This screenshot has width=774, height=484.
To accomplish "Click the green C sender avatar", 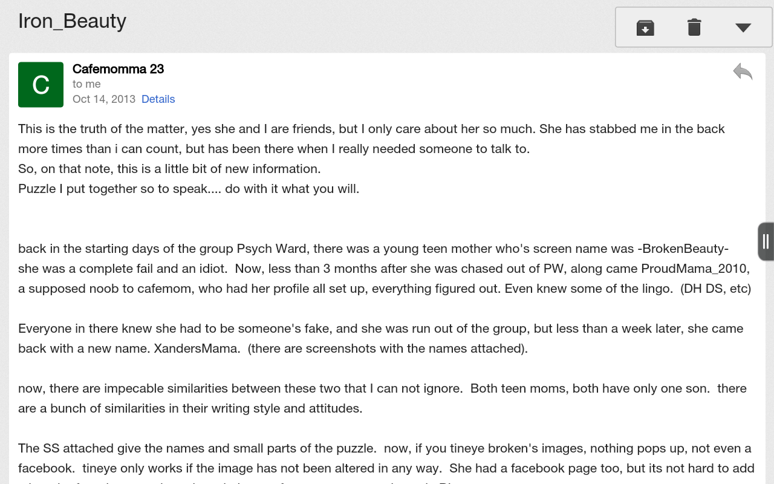I will [x=41, y=85].
